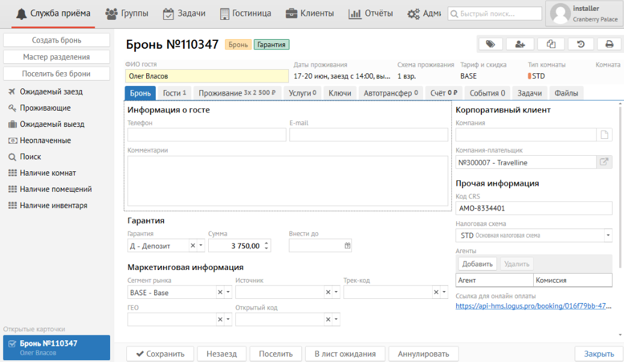Switch to the Проживание tab

click(236, 93)
